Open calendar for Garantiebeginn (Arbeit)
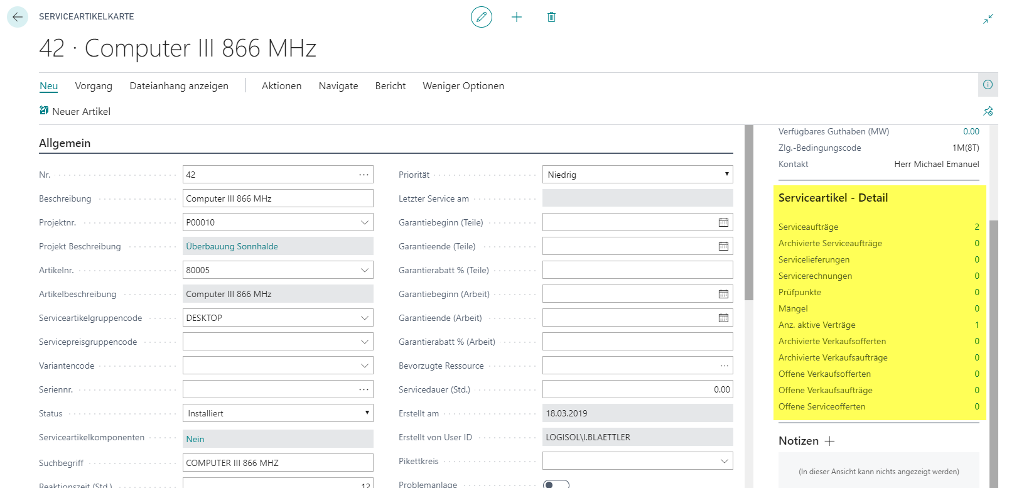 [x=723, y=294]
